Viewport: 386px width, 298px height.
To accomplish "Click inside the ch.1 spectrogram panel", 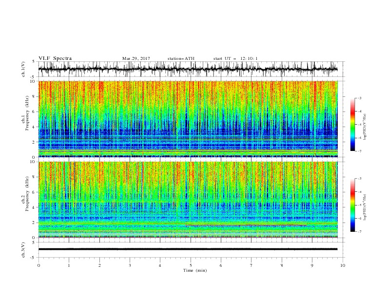I will coord(188,119).
